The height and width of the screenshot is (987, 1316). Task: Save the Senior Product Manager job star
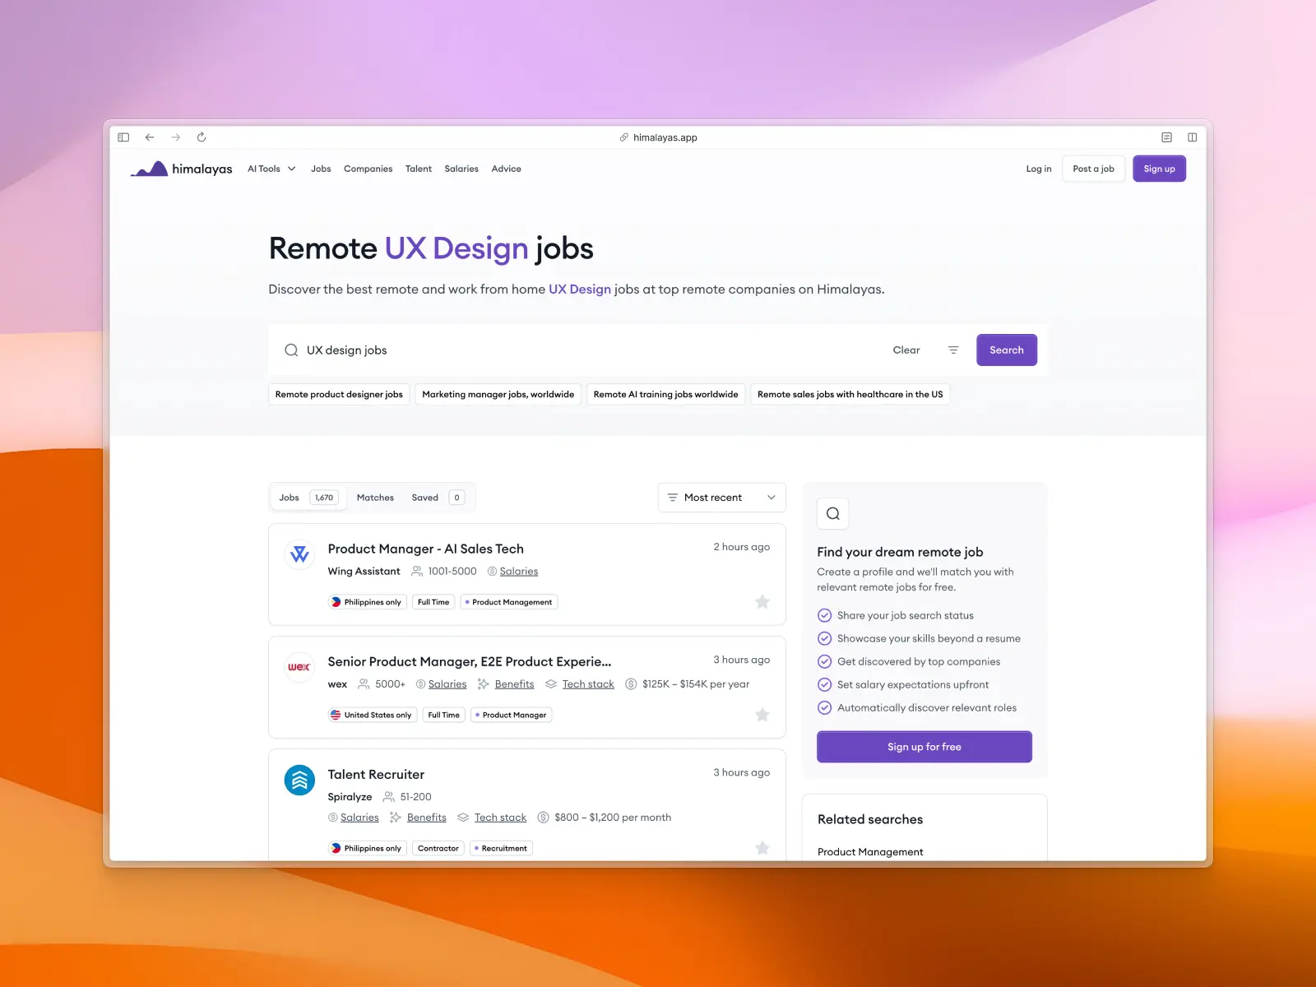click(762, 715)
